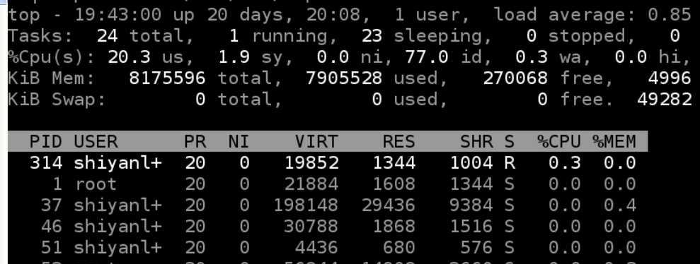
Task: Select the process row with PID 51
Action: pyautogui.click(x=328, y=247)
